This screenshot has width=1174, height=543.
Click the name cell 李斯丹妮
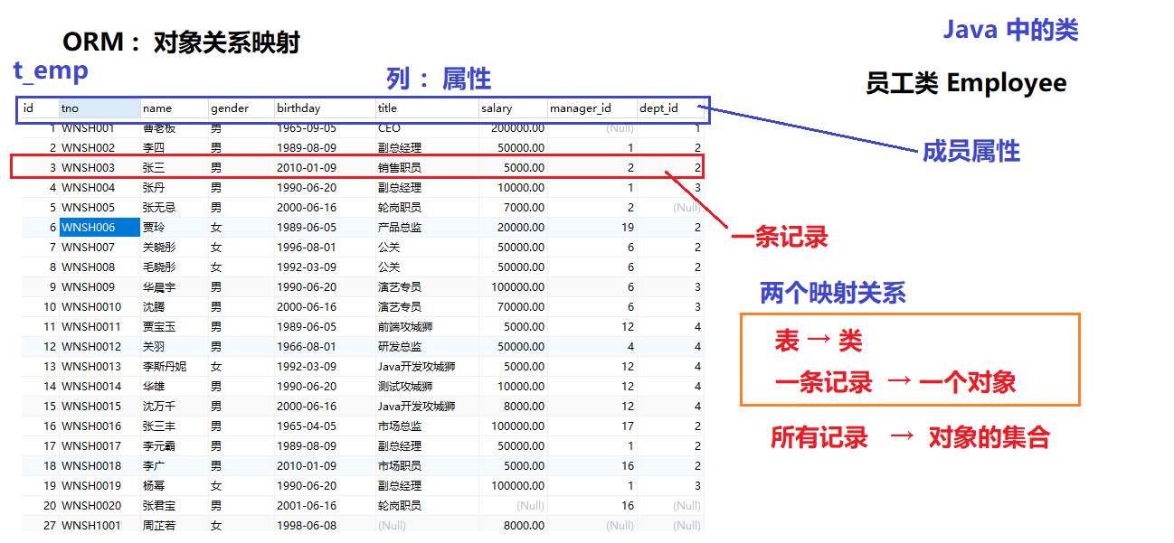coord(174,366)
